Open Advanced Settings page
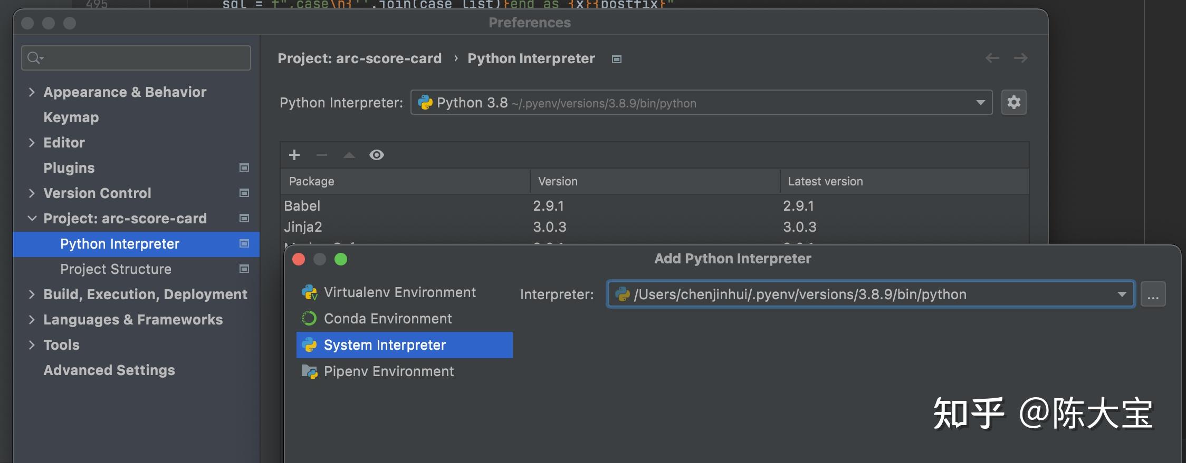The width and height of the screenshot is (1186, 463). click(109, 370)
